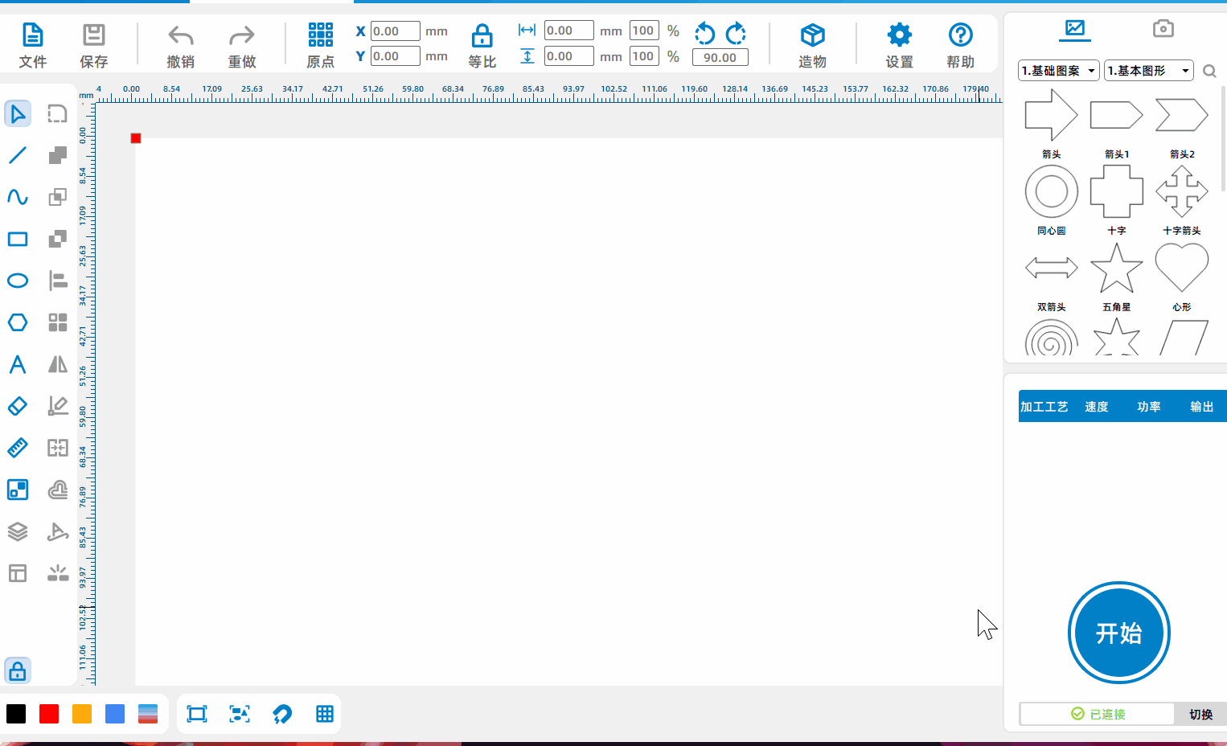Insert the 双箭头 double arrow shape
The width and height of the screenshot is (1227, 746).
pyautogui.click(x=1051, y=268)
